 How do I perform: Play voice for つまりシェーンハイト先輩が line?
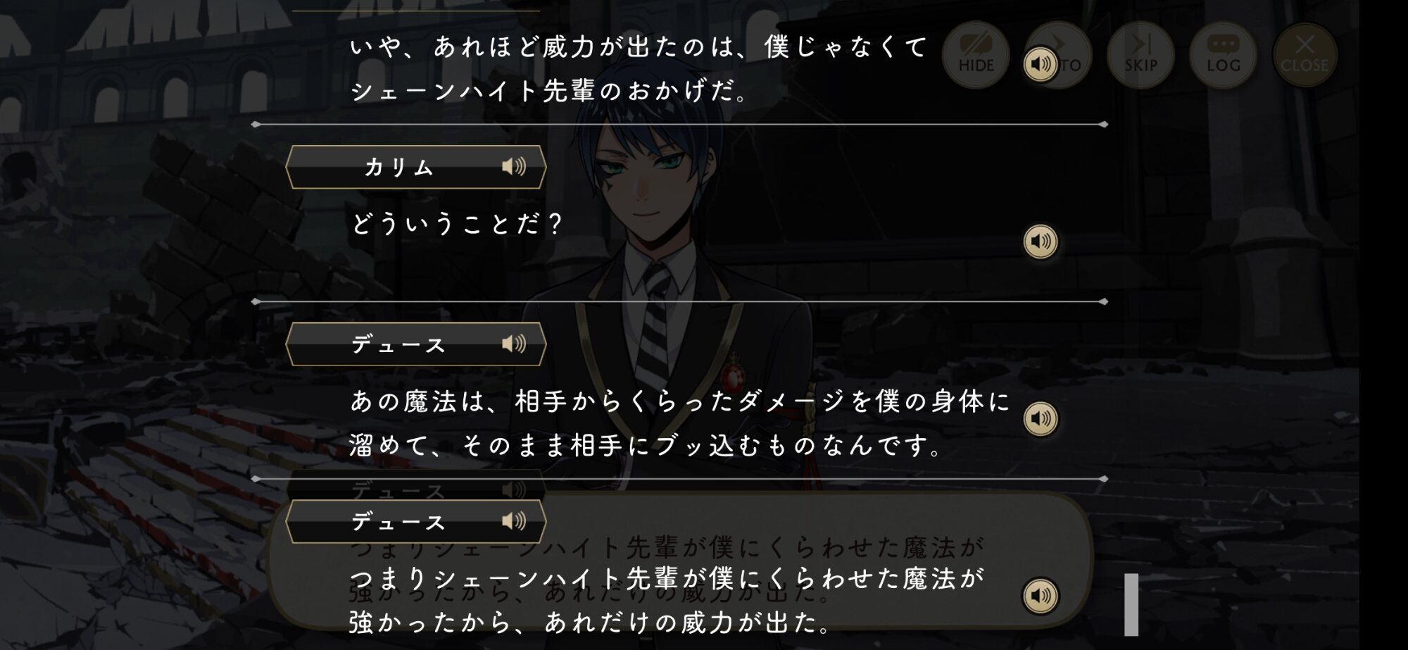1041,596
